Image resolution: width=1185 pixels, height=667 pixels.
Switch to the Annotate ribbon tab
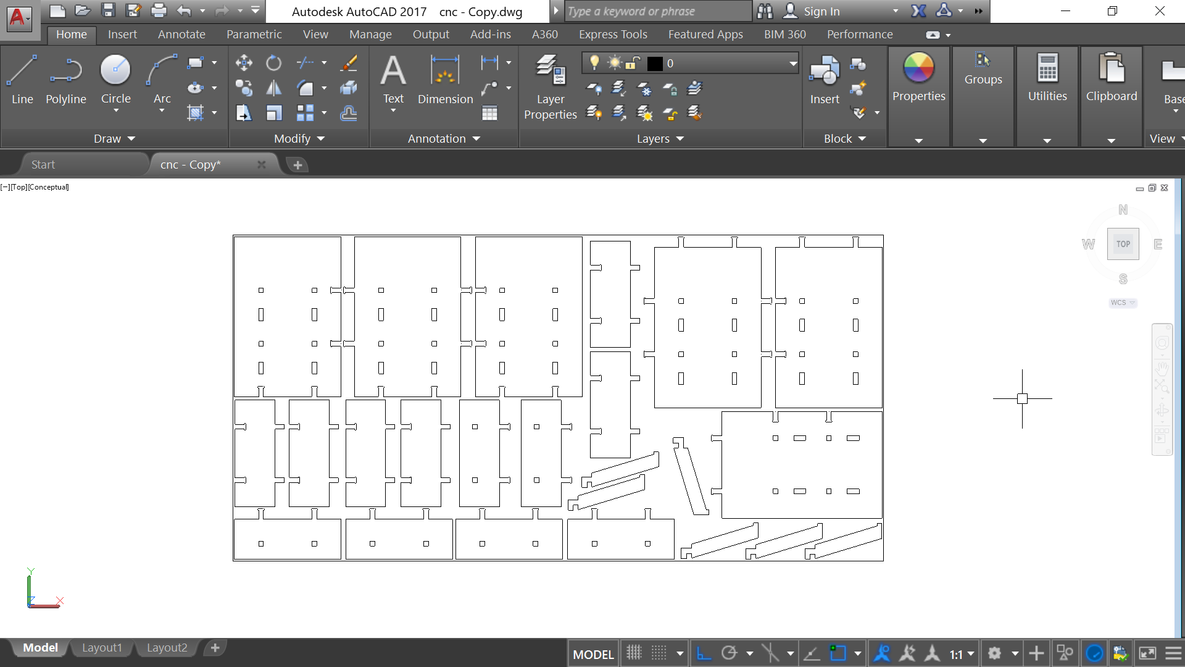[x=181, y=35]
